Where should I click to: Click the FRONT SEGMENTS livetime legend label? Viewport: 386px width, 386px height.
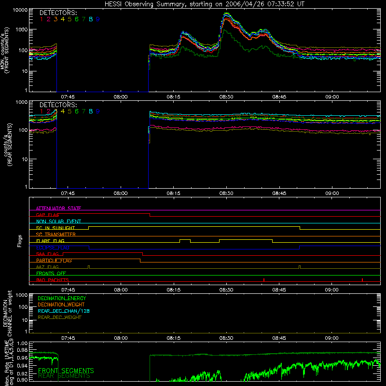tap(66, 371)
